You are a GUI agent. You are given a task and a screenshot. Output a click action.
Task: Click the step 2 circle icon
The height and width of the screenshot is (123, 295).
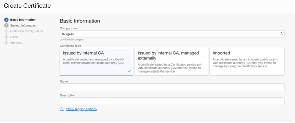click(6, 25)
